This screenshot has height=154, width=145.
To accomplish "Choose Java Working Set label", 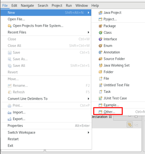I will pyautogui.click(x=117, y=65).
